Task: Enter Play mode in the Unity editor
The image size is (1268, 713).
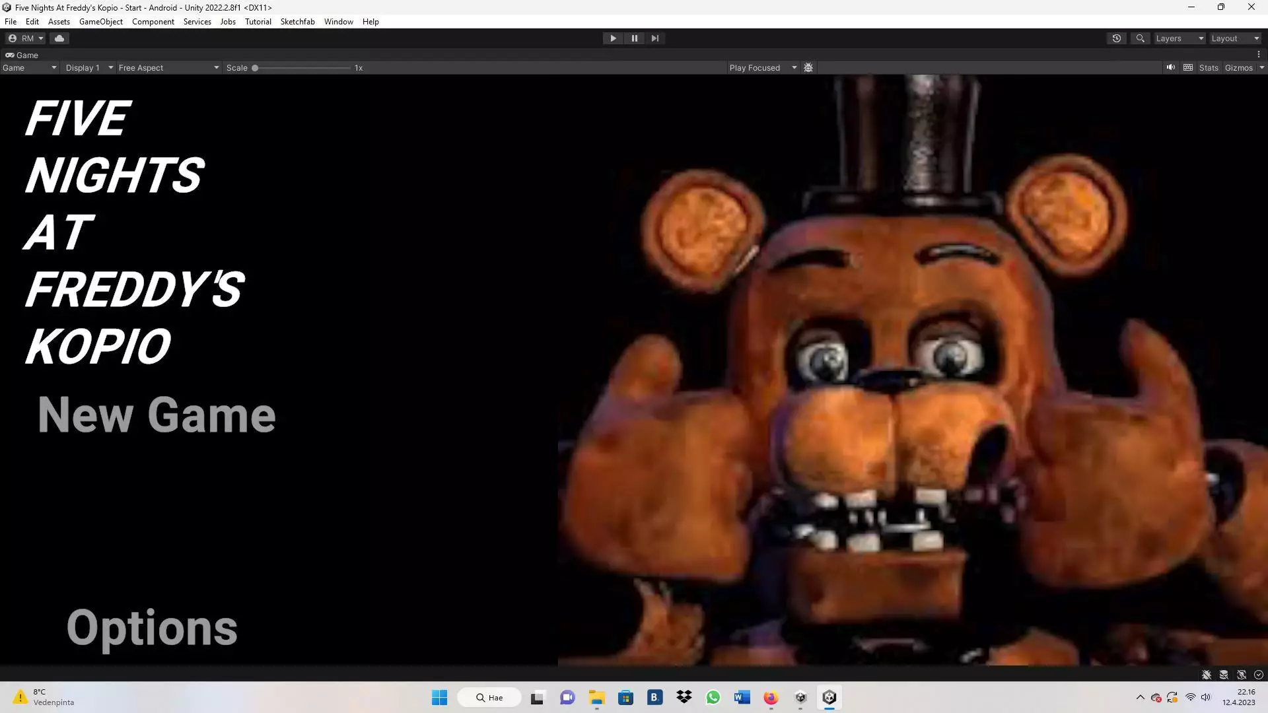Action: tap(612, 38)
